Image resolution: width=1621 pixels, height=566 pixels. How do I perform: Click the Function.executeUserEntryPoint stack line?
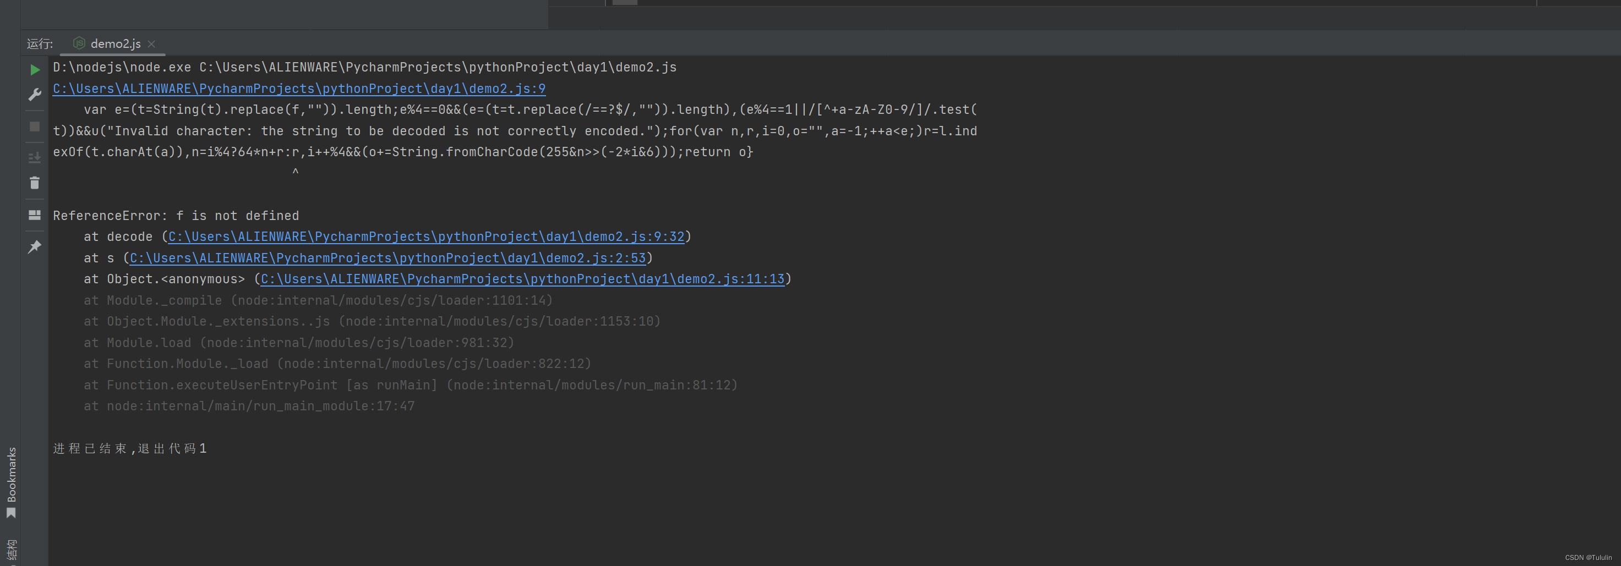(x=410, y=385)
